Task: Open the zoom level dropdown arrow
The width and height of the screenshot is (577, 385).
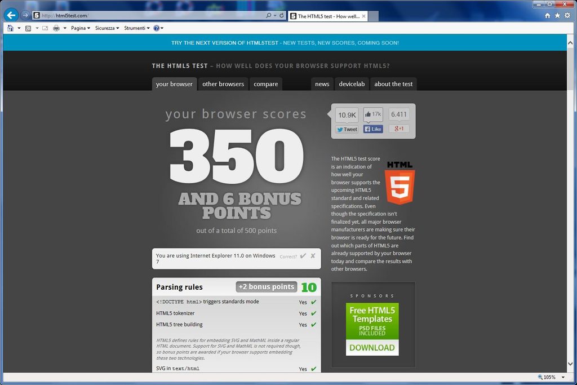Action: (563, 377)
